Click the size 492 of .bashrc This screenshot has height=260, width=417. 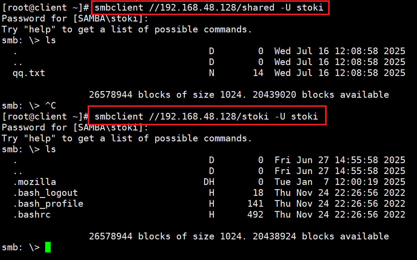pyautogui.click(x=255, y=215)
